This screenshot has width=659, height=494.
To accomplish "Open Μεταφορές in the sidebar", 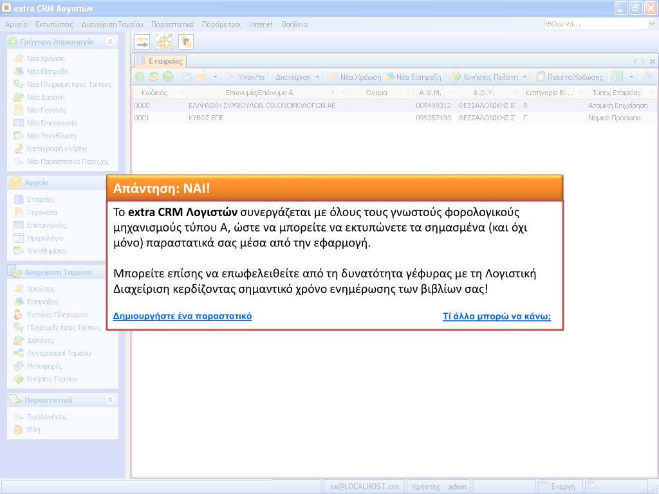I will tap(38, 366).
